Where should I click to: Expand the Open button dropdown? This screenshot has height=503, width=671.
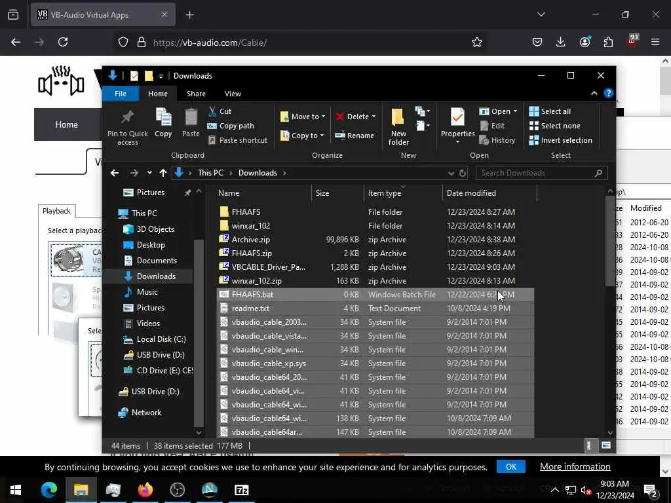pyautogui.click(x=515, y=111)
